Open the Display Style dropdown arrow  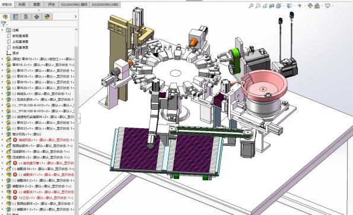294,6
